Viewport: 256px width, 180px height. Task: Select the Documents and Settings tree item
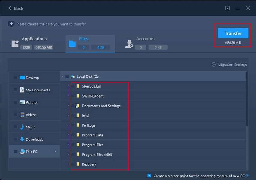[101, 106]
